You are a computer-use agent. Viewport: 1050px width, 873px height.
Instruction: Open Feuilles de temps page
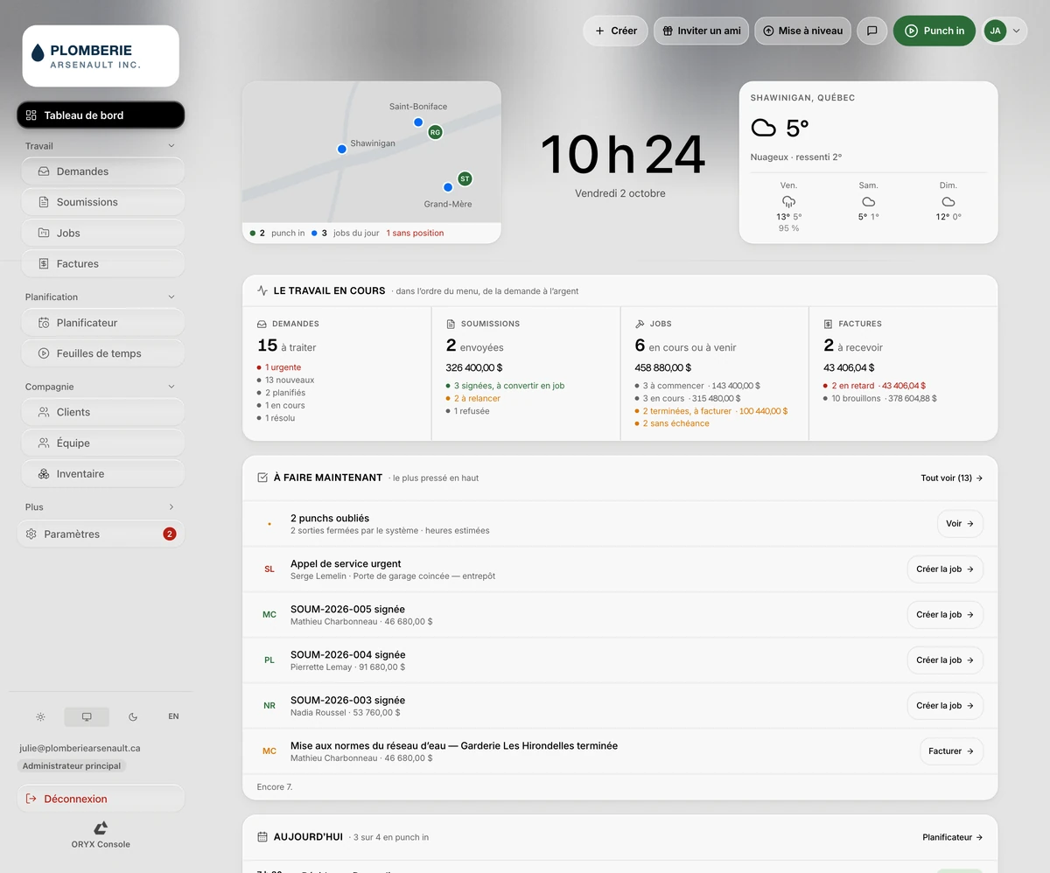[102, 353]
